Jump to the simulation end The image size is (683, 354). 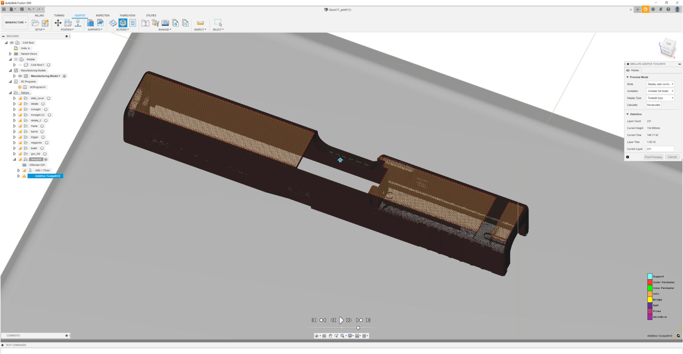(368, 320)
